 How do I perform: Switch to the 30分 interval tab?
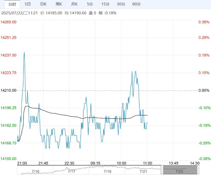pyautogui.click(x=121, y=4)
